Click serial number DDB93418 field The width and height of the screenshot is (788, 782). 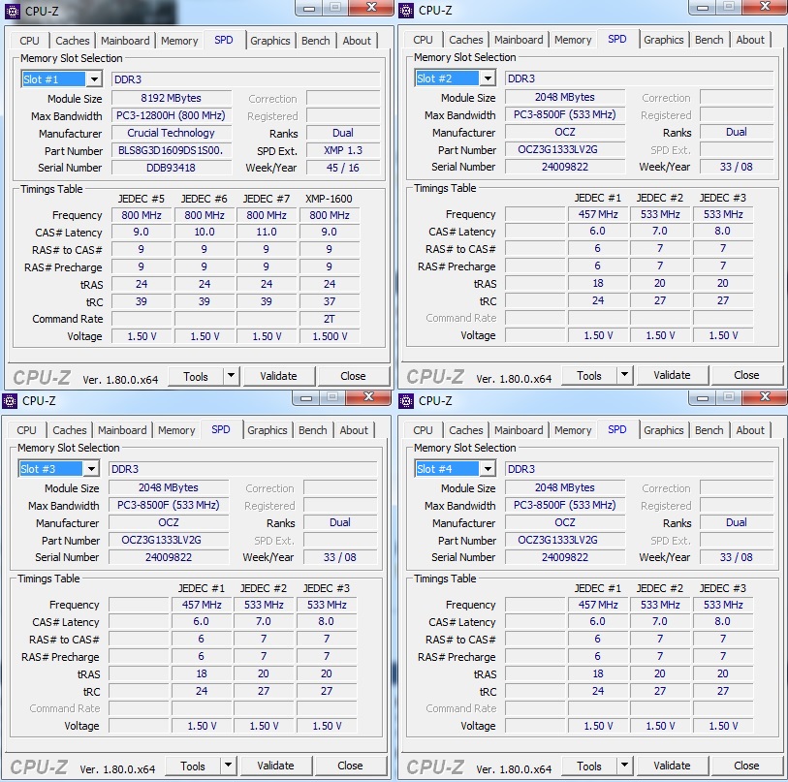coord(172,168)
